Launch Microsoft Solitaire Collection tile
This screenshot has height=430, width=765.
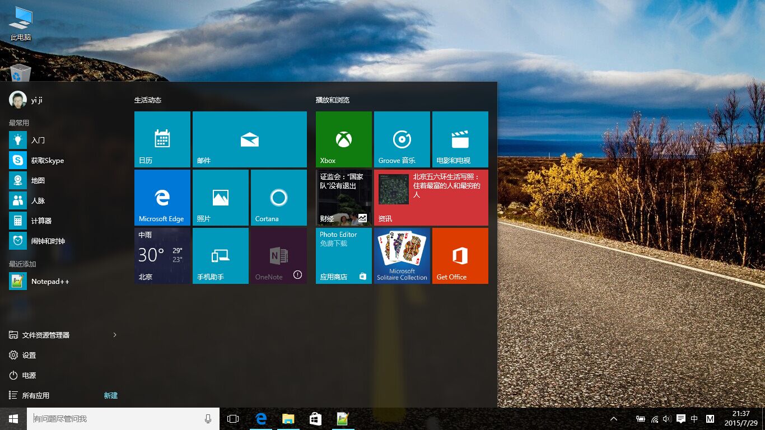coord(402,256)
